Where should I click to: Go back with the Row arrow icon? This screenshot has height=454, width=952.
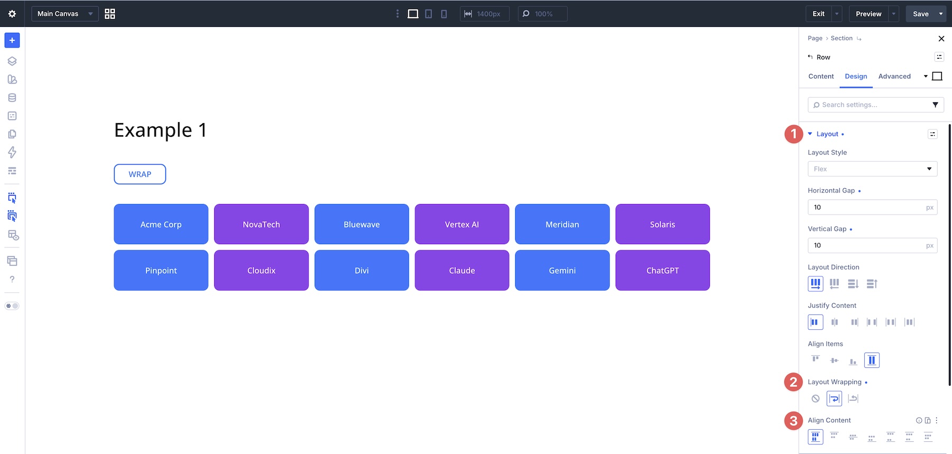tap(810, 57)
